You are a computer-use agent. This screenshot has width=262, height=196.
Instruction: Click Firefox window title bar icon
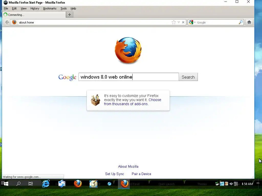[x=6, y=3]
